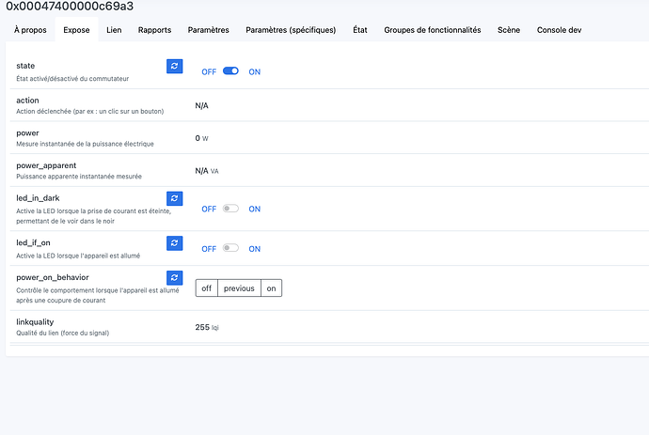Image resolution: width=649 pixels, height=435 pixels.
Task: Click ON label beside state switch
Action: pos(254,72)
